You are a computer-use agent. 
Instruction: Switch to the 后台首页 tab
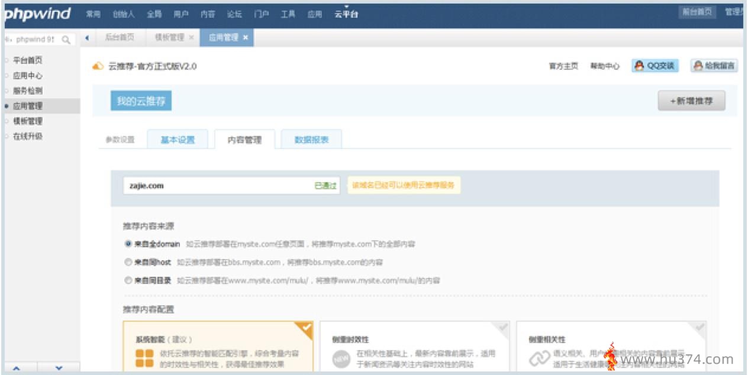(120, 37)
